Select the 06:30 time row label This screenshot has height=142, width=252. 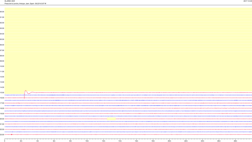tap(2, 45)
